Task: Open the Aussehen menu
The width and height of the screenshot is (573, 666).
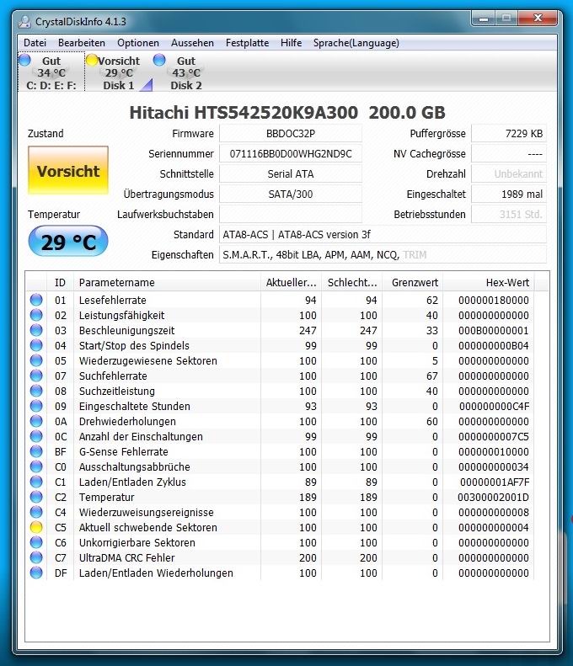Action: point(193,43)
